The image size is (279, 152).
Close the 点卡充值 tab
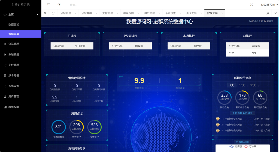201,13
